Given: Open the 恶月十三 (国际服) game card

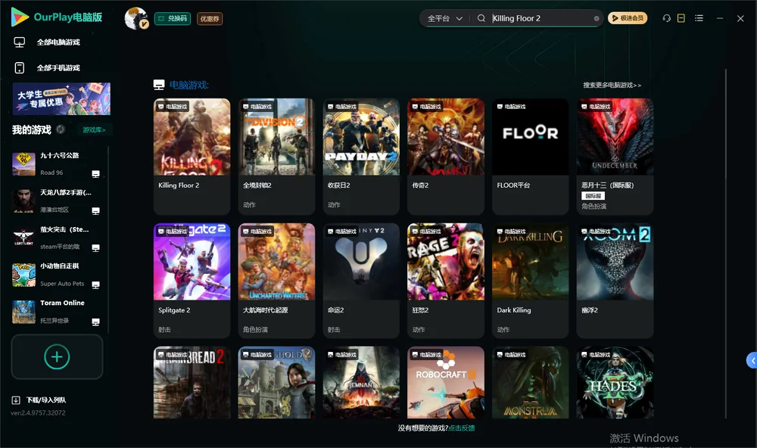Looking at the screenshot, I should coord(615,157).
